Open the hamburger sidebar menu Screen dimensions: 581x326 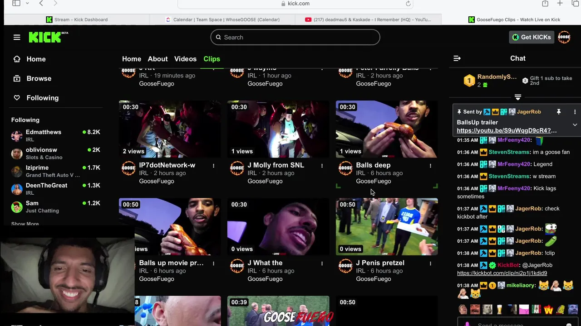point(17,37)
